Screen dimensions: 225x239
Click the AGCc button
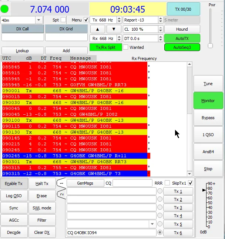pos(14,220)
